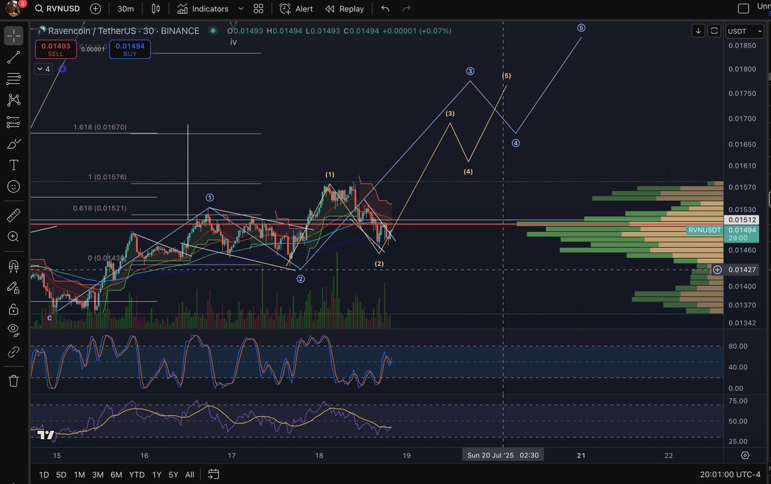Open the pattern drawing tools

[13, 100]
